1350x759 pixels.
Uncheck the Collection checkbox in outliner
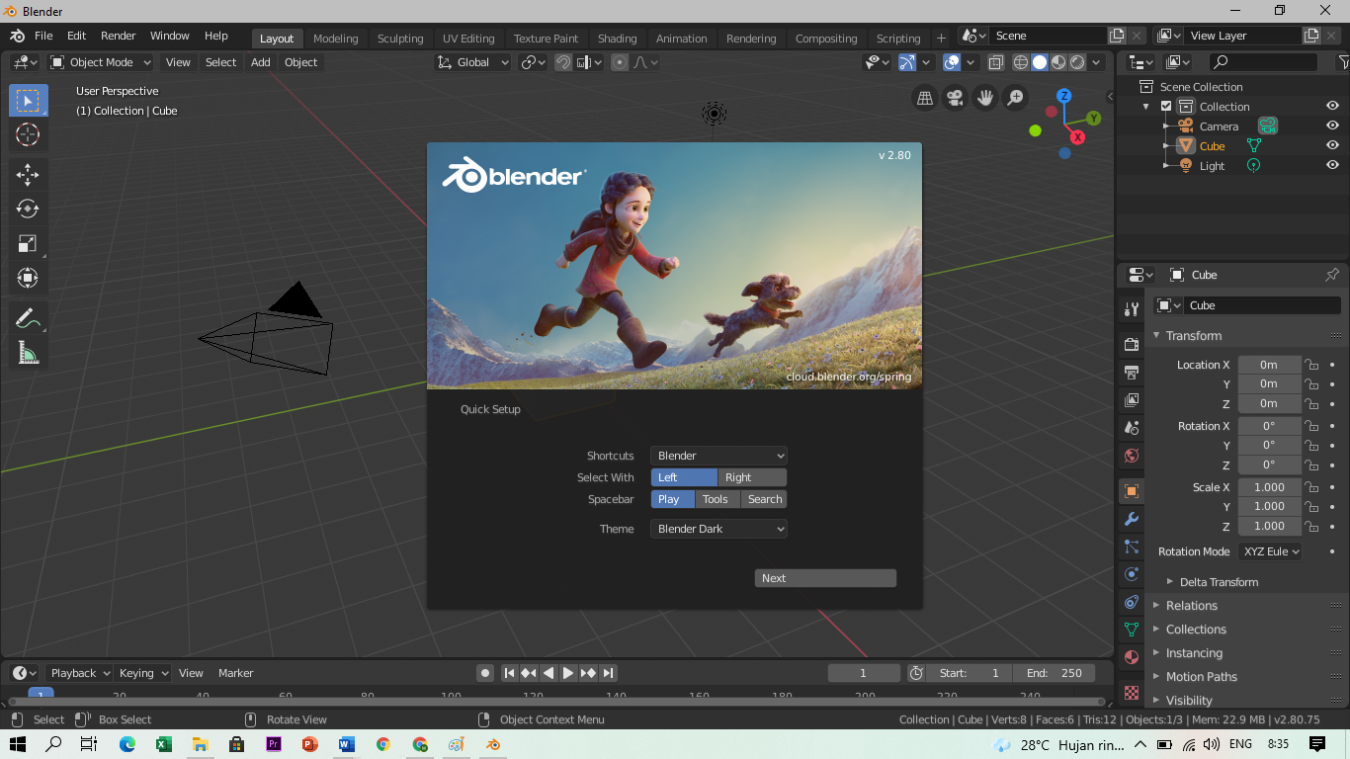(x=1166, y=107)
